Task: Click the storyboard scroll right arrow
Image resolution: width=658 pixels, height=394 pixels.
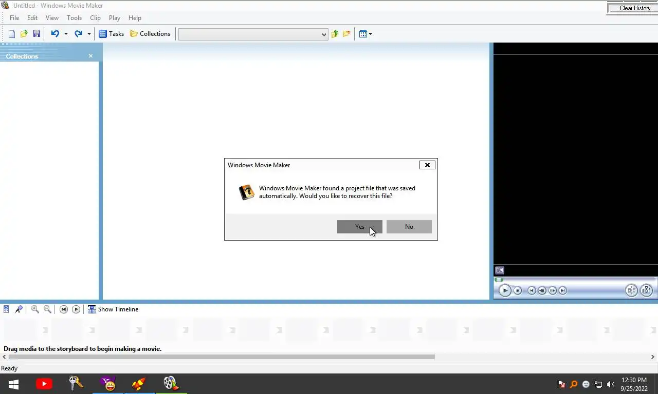Action: pos(653,357)
